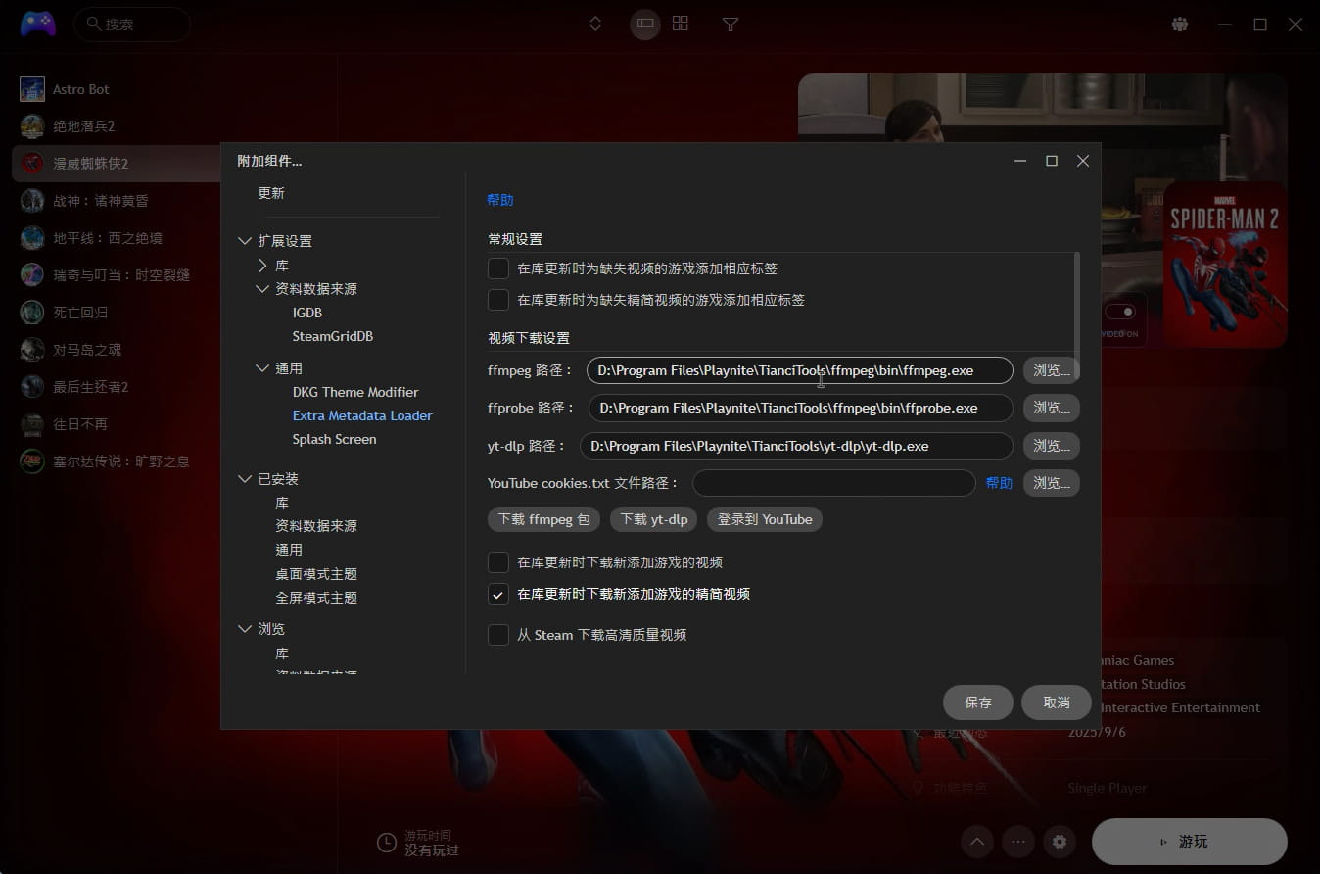Expand the 库 node under extension settings
Screen dimensions: 1320x874
[262, 266]
